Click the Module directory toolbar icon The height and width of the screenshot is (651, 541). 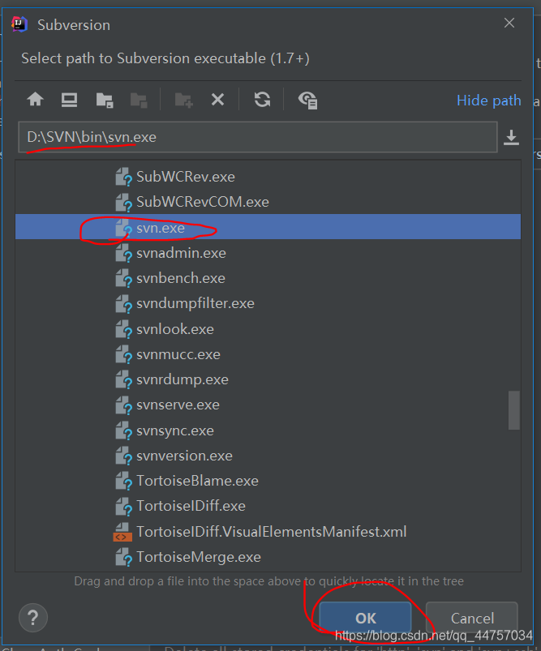click(139, 100)
